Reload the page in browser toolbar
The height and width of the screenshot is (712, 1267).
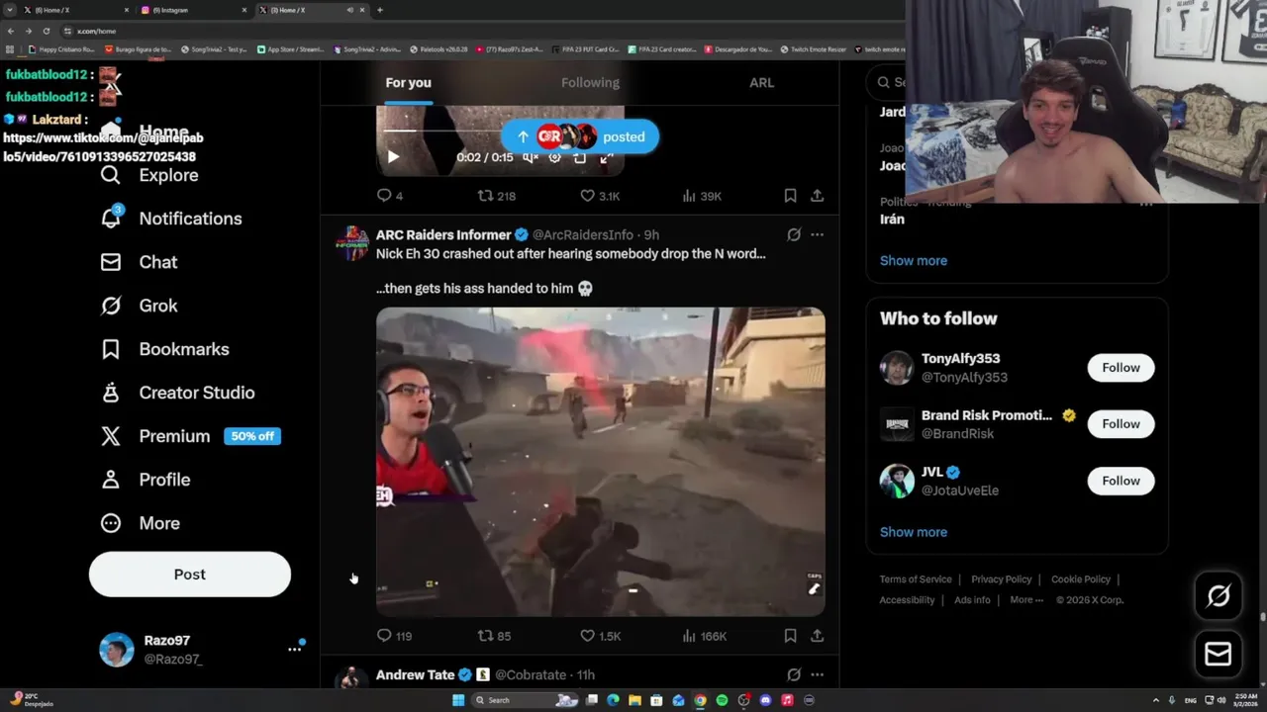pyautogui.click(x=46, y=31)
